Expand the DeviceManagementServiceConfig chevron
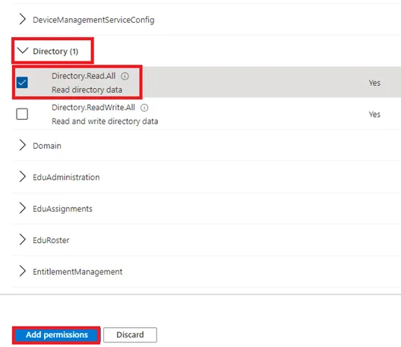The width and height of the screenshot is (401, 347). coord(23,19)
